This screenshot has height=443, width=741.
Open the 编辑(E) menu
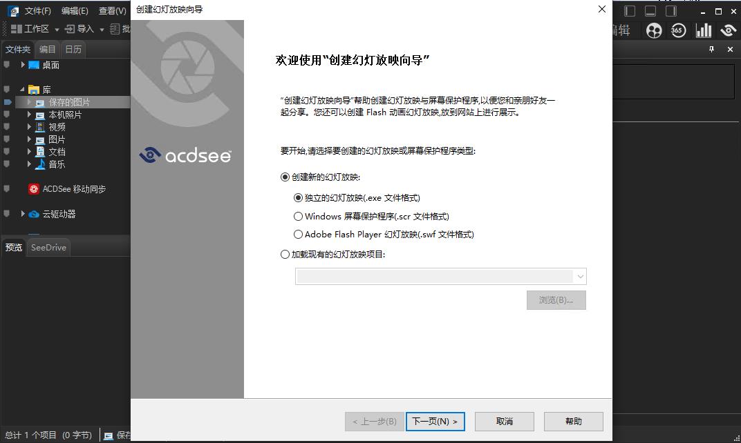(x=75, y=10)
